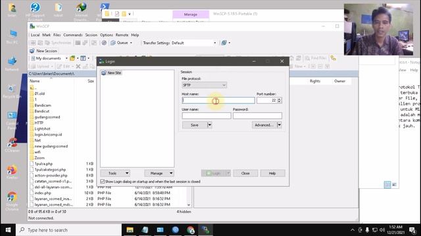Click the Login dialog Close button
The width and height of the screenshot is (421, 236).
click(x=245, y=173)
